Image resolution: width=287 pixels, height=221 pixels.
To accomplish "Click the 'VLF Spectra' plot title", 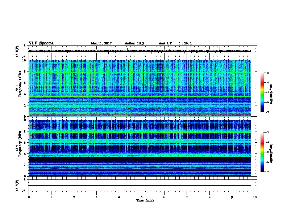I will (x=41, y=43).
